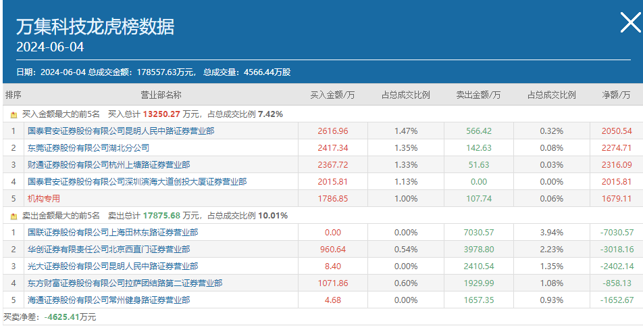Click the 10.01% sell proportion value
The width and height of the screenshot is (643, 326).
click(x=273, y=216)
